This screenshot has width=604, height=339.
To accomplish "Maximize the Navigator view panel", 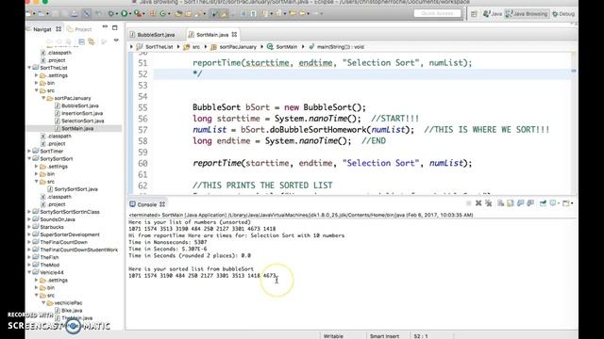I will click(115, 27).
